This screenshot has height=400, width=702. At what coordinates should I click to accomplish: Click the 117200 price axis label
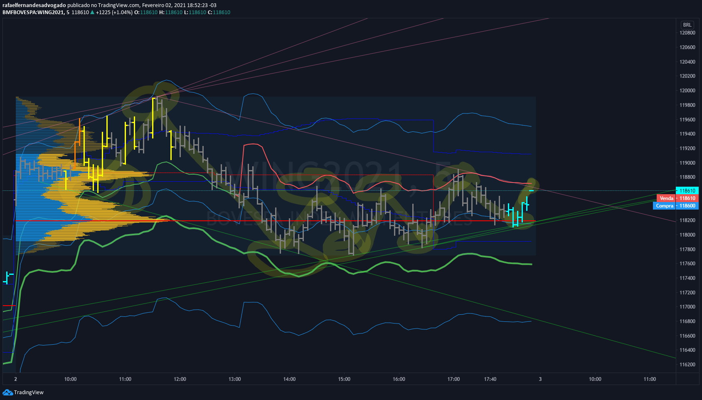[687, 293]
